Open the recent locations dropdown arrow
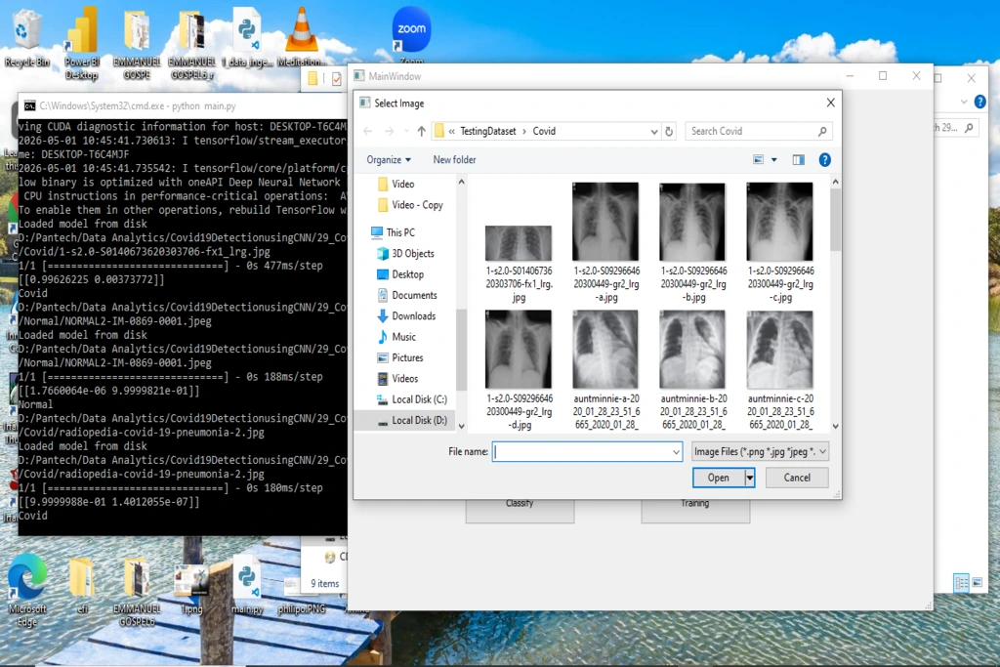1000x667 pixels. 406,132
